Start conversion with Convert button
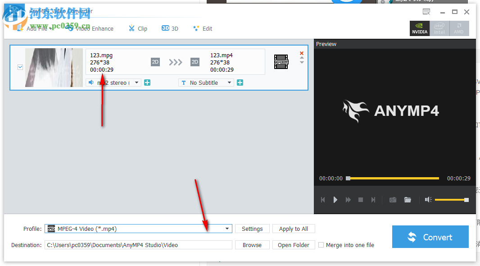480x266 pixels. [430, 237]
